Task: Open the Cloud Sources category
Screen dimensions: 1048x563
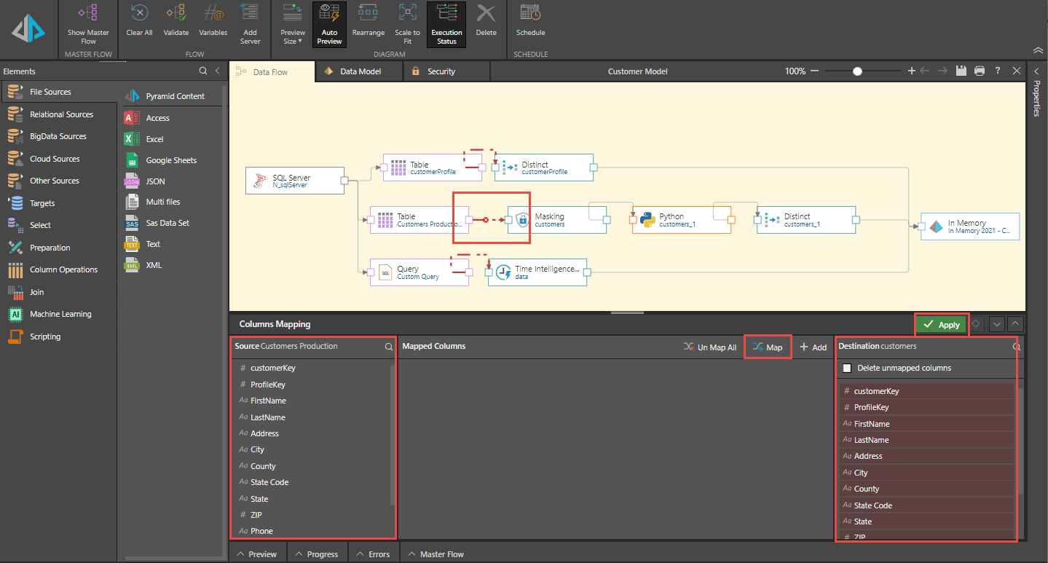Action: click(58, 159)
